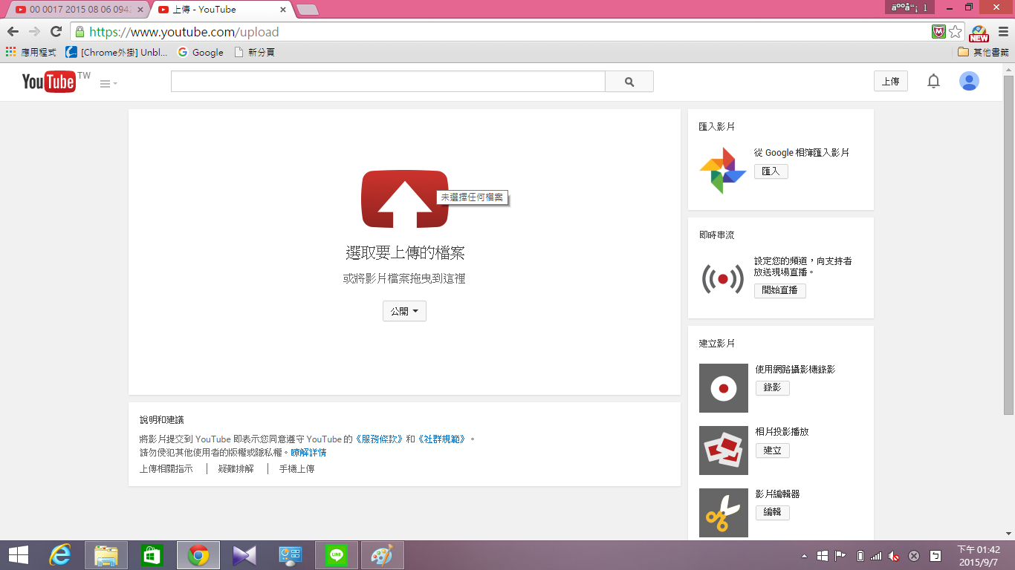Expand the guide menu next to logo

coord(108,84)
